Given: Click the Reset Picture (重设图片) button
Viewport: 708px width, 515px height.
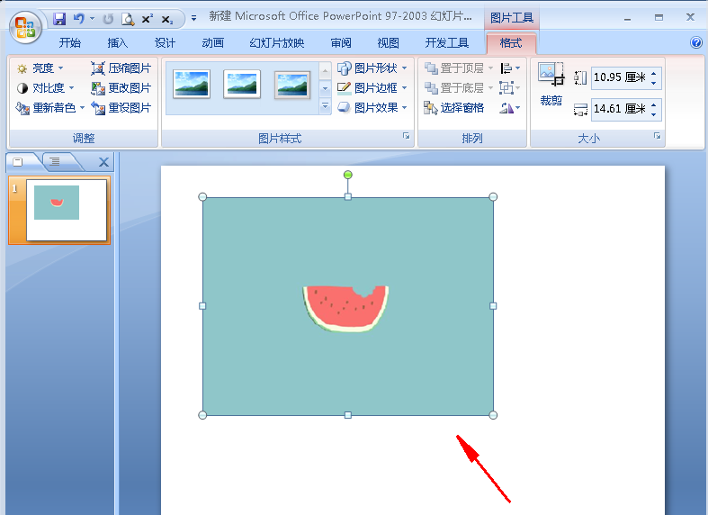Looking at the screenshot, I should (x=121, y=108).
